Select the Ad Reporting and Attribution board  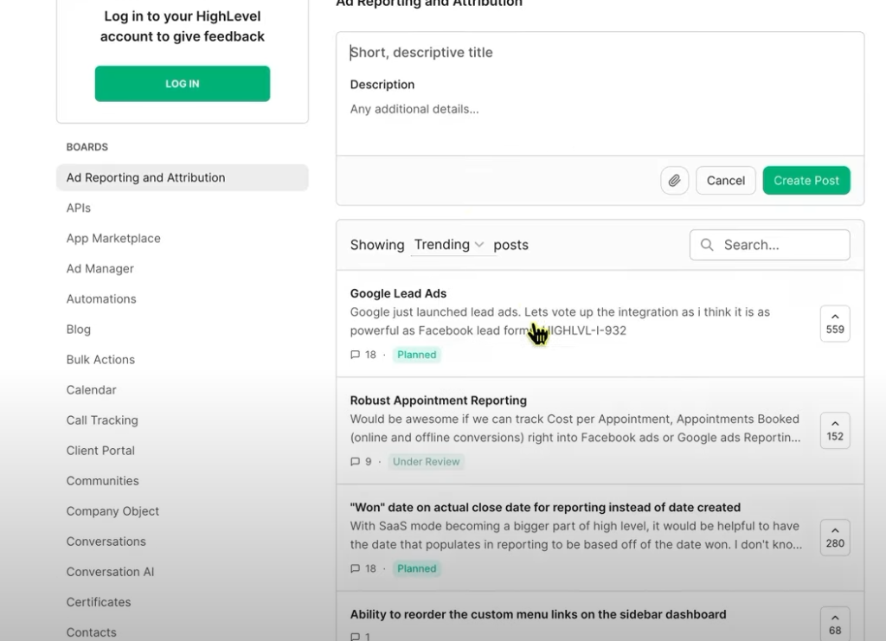[x=182, y=177]
